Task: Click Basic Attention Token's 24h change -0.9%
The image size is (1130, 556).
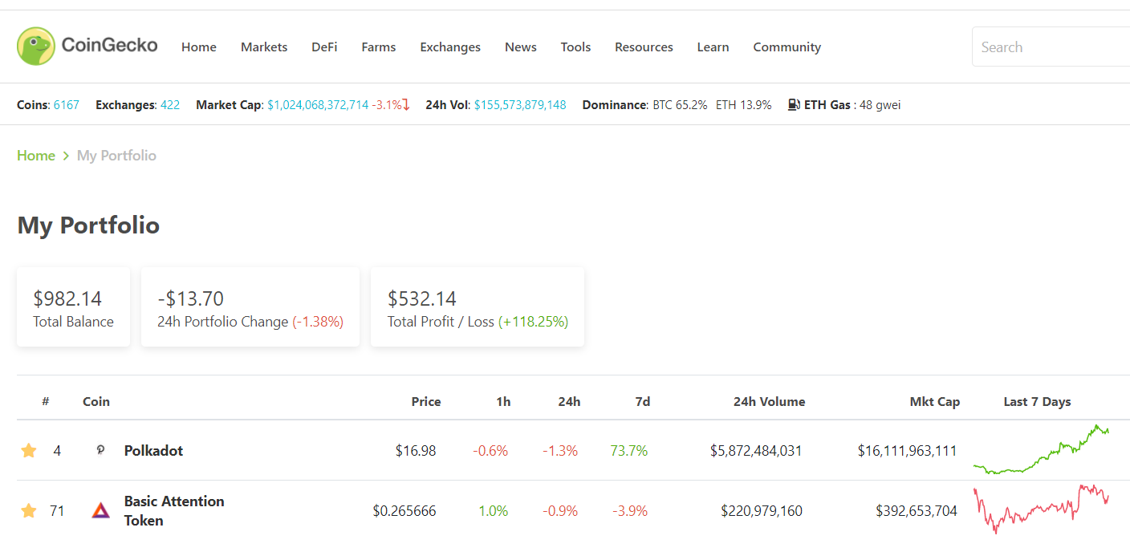Action: (560, 511)
